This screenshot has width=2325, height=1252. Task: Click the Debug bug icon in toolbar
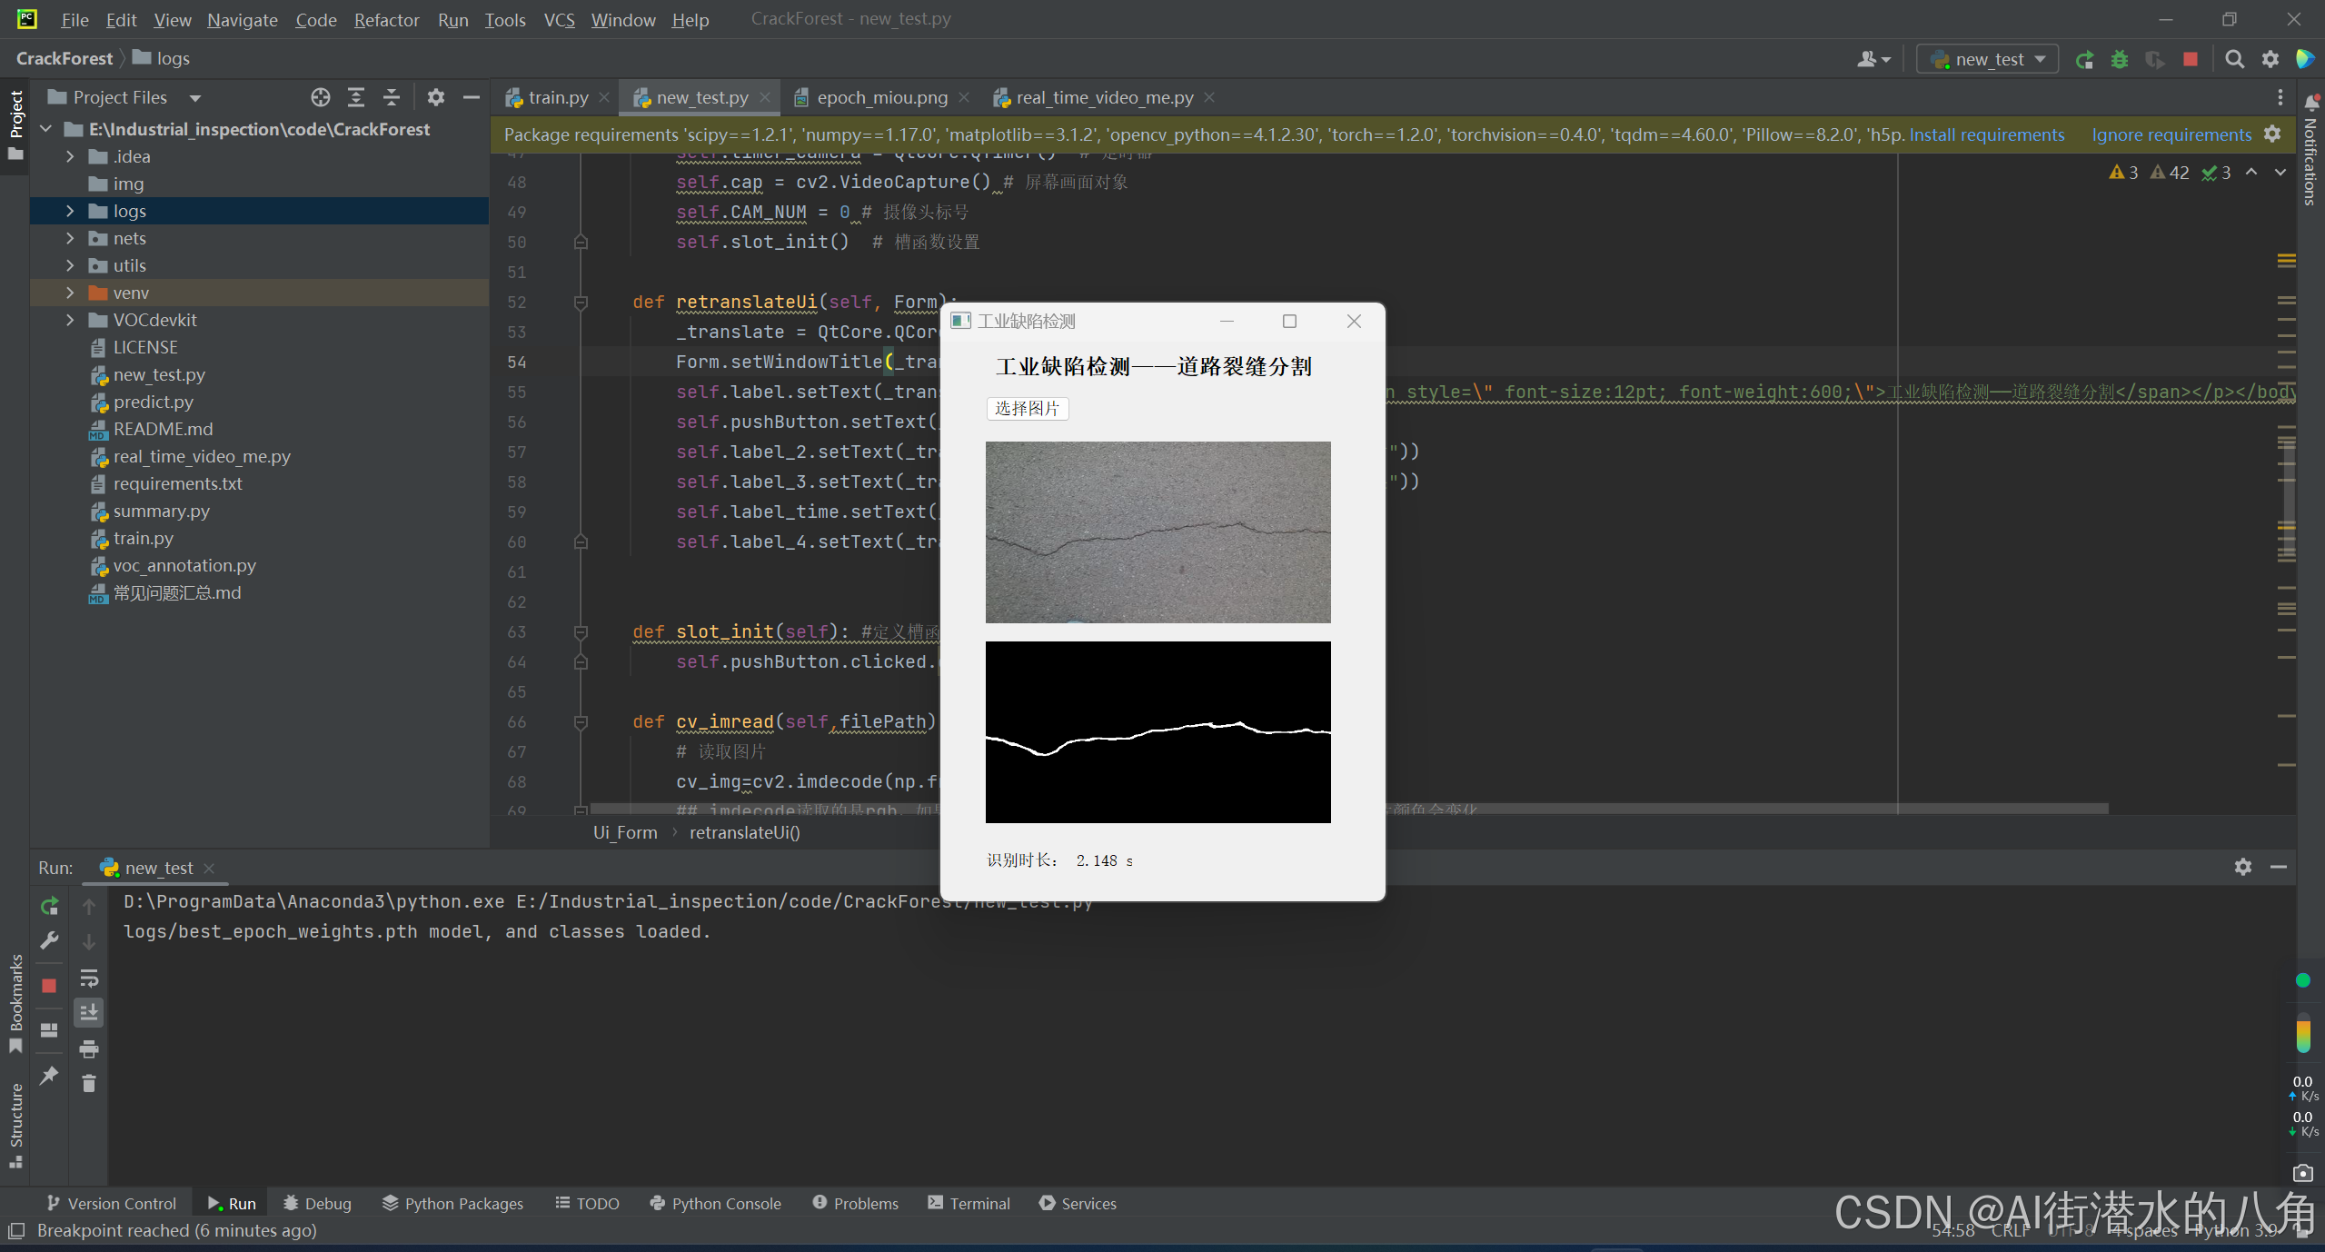coord(2120,59)
